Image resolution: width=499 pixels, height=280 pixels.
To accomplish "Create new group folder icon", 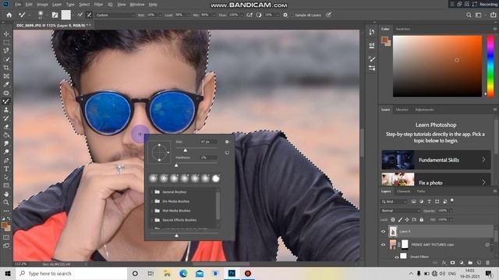I will point(470,263).
